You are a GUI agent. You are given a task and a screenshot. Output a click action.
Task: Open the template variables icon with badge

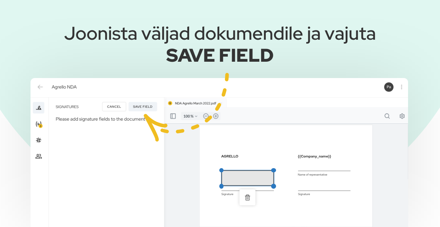coord(39,124)
